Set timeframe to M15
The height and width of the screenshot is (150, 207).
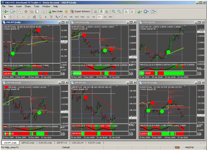77,17
